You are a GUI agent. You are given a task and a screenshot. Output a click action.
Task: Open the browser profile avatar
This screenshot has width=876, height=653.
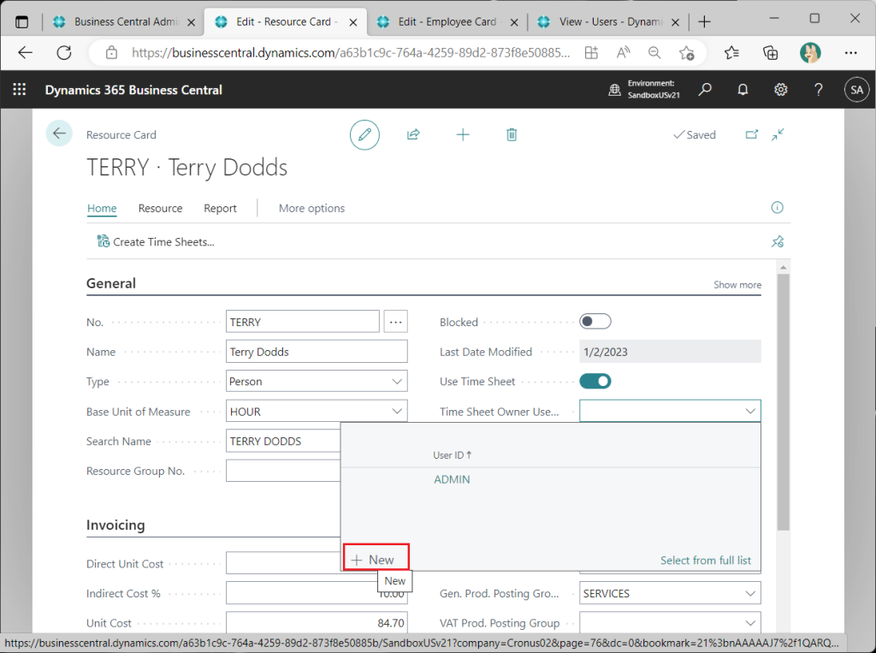810,53
